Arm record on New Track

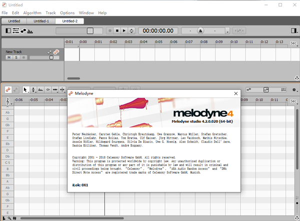coord(23,57)
